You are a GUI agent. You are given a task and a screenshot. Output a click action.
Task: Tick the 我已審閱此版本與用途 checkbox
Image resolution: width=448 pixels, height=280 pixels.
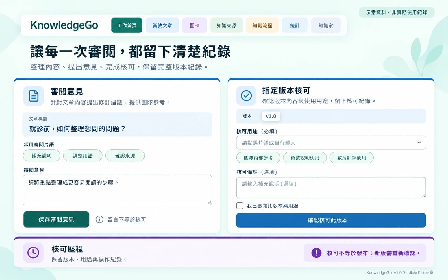[x=240, y=205]
